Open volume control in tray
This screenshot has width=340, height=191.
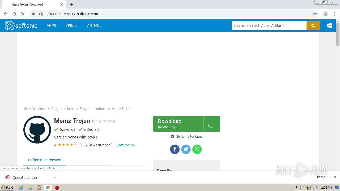coord(302,188)
